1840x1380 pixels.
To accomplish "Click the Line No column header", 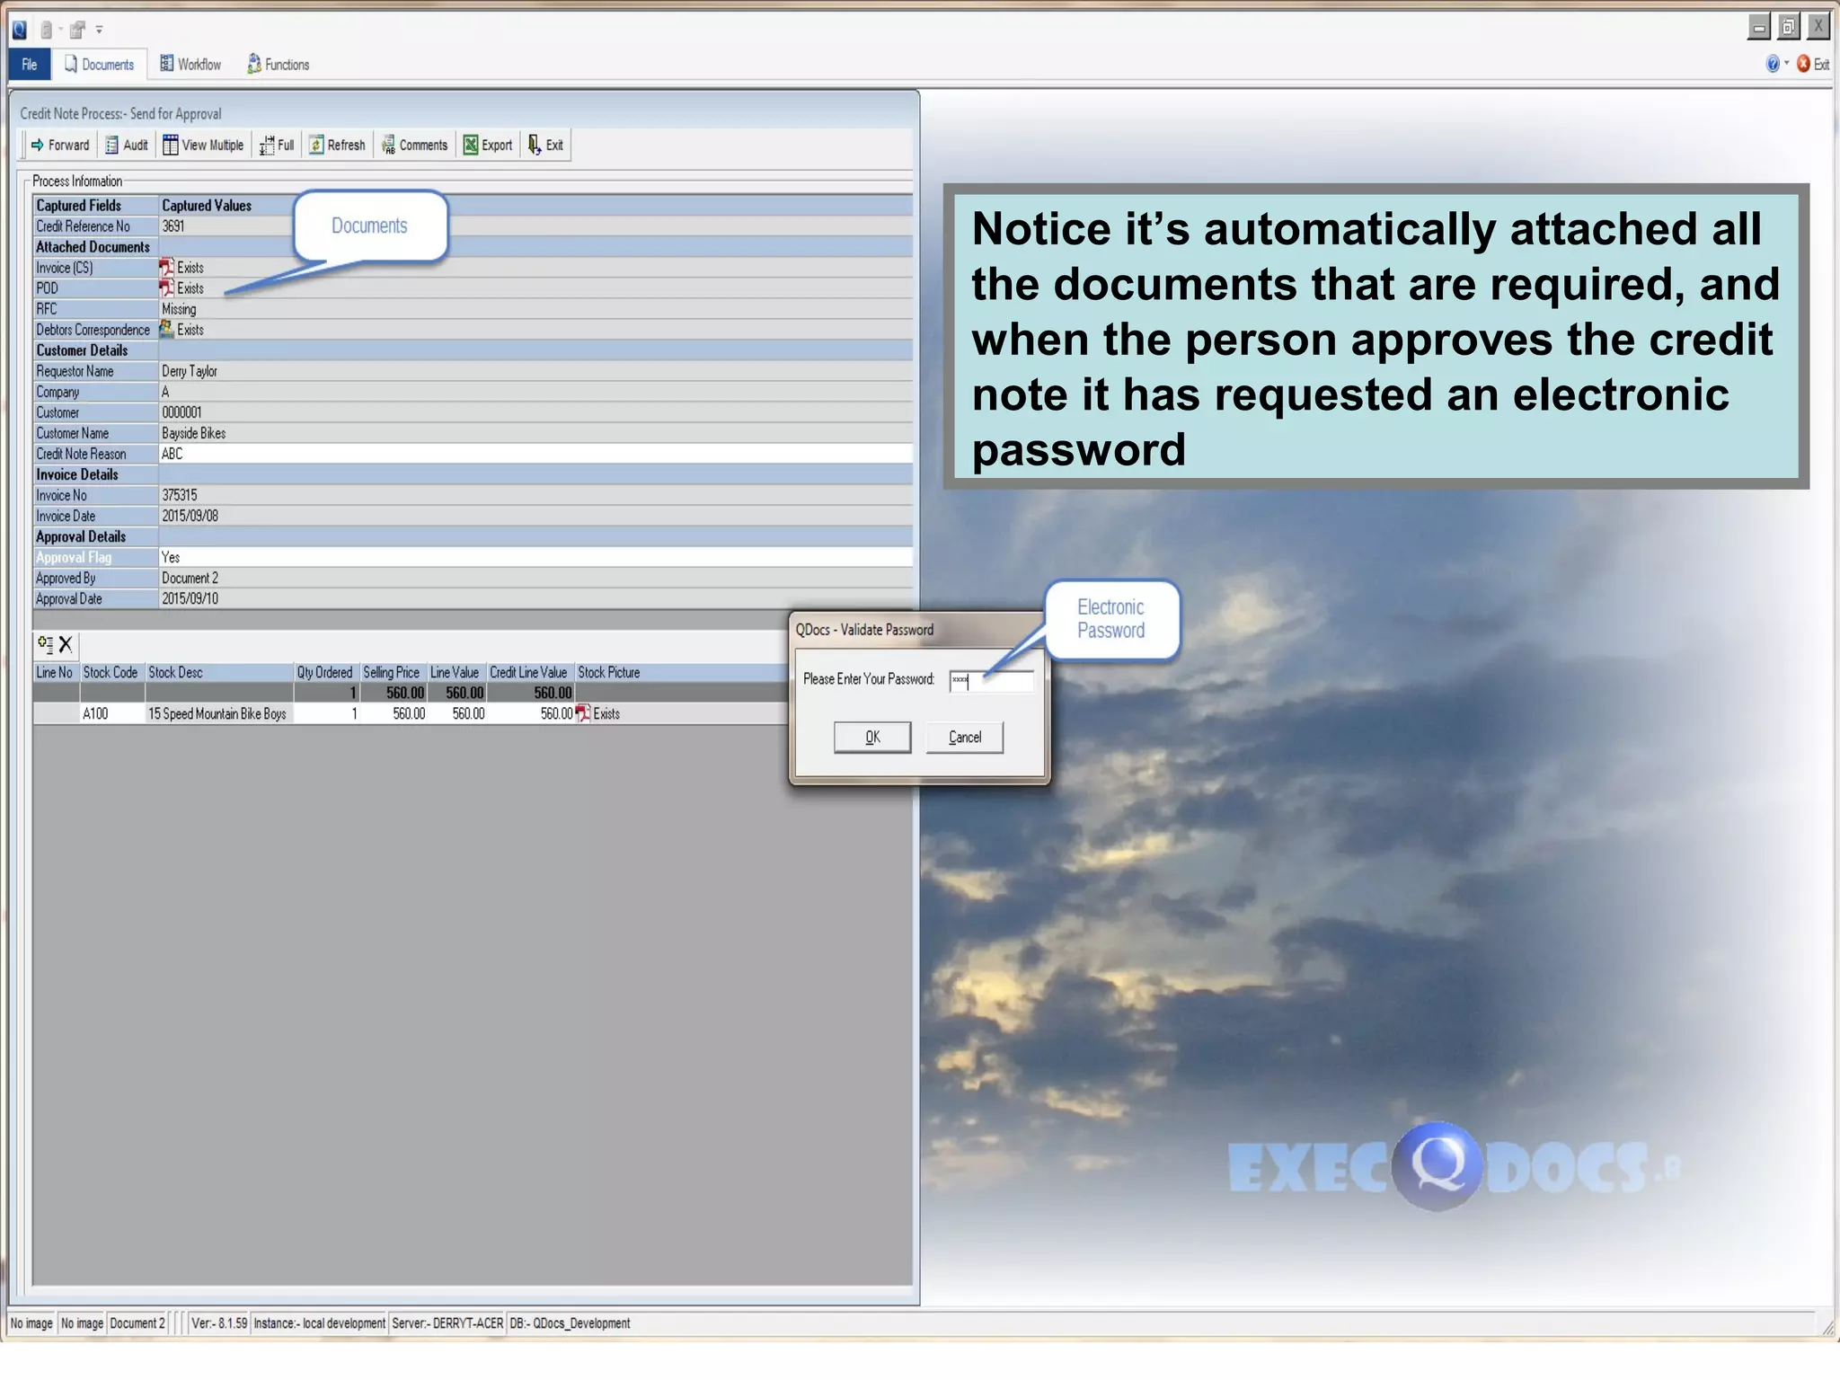I will coord(56,673).
